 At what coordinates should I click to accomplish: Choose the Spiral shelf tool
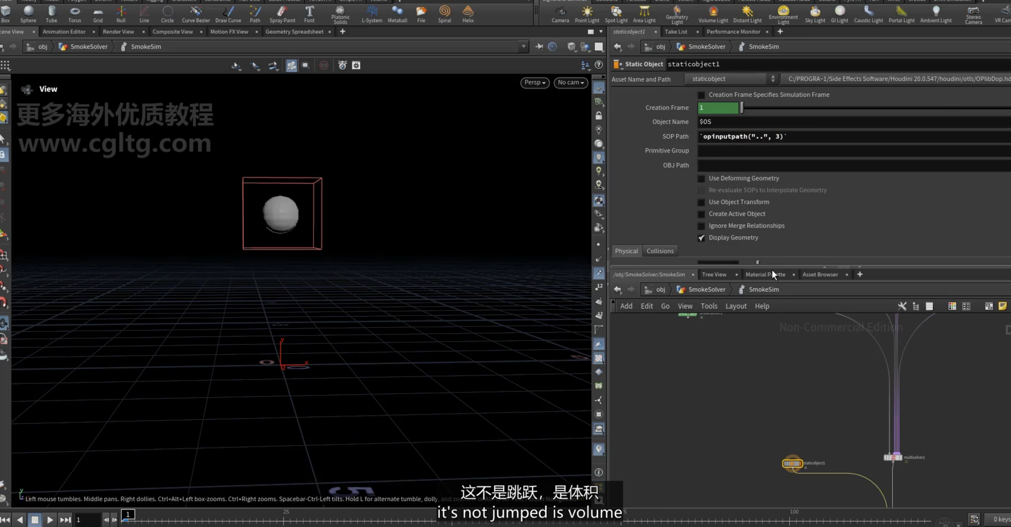coord(444,15)
